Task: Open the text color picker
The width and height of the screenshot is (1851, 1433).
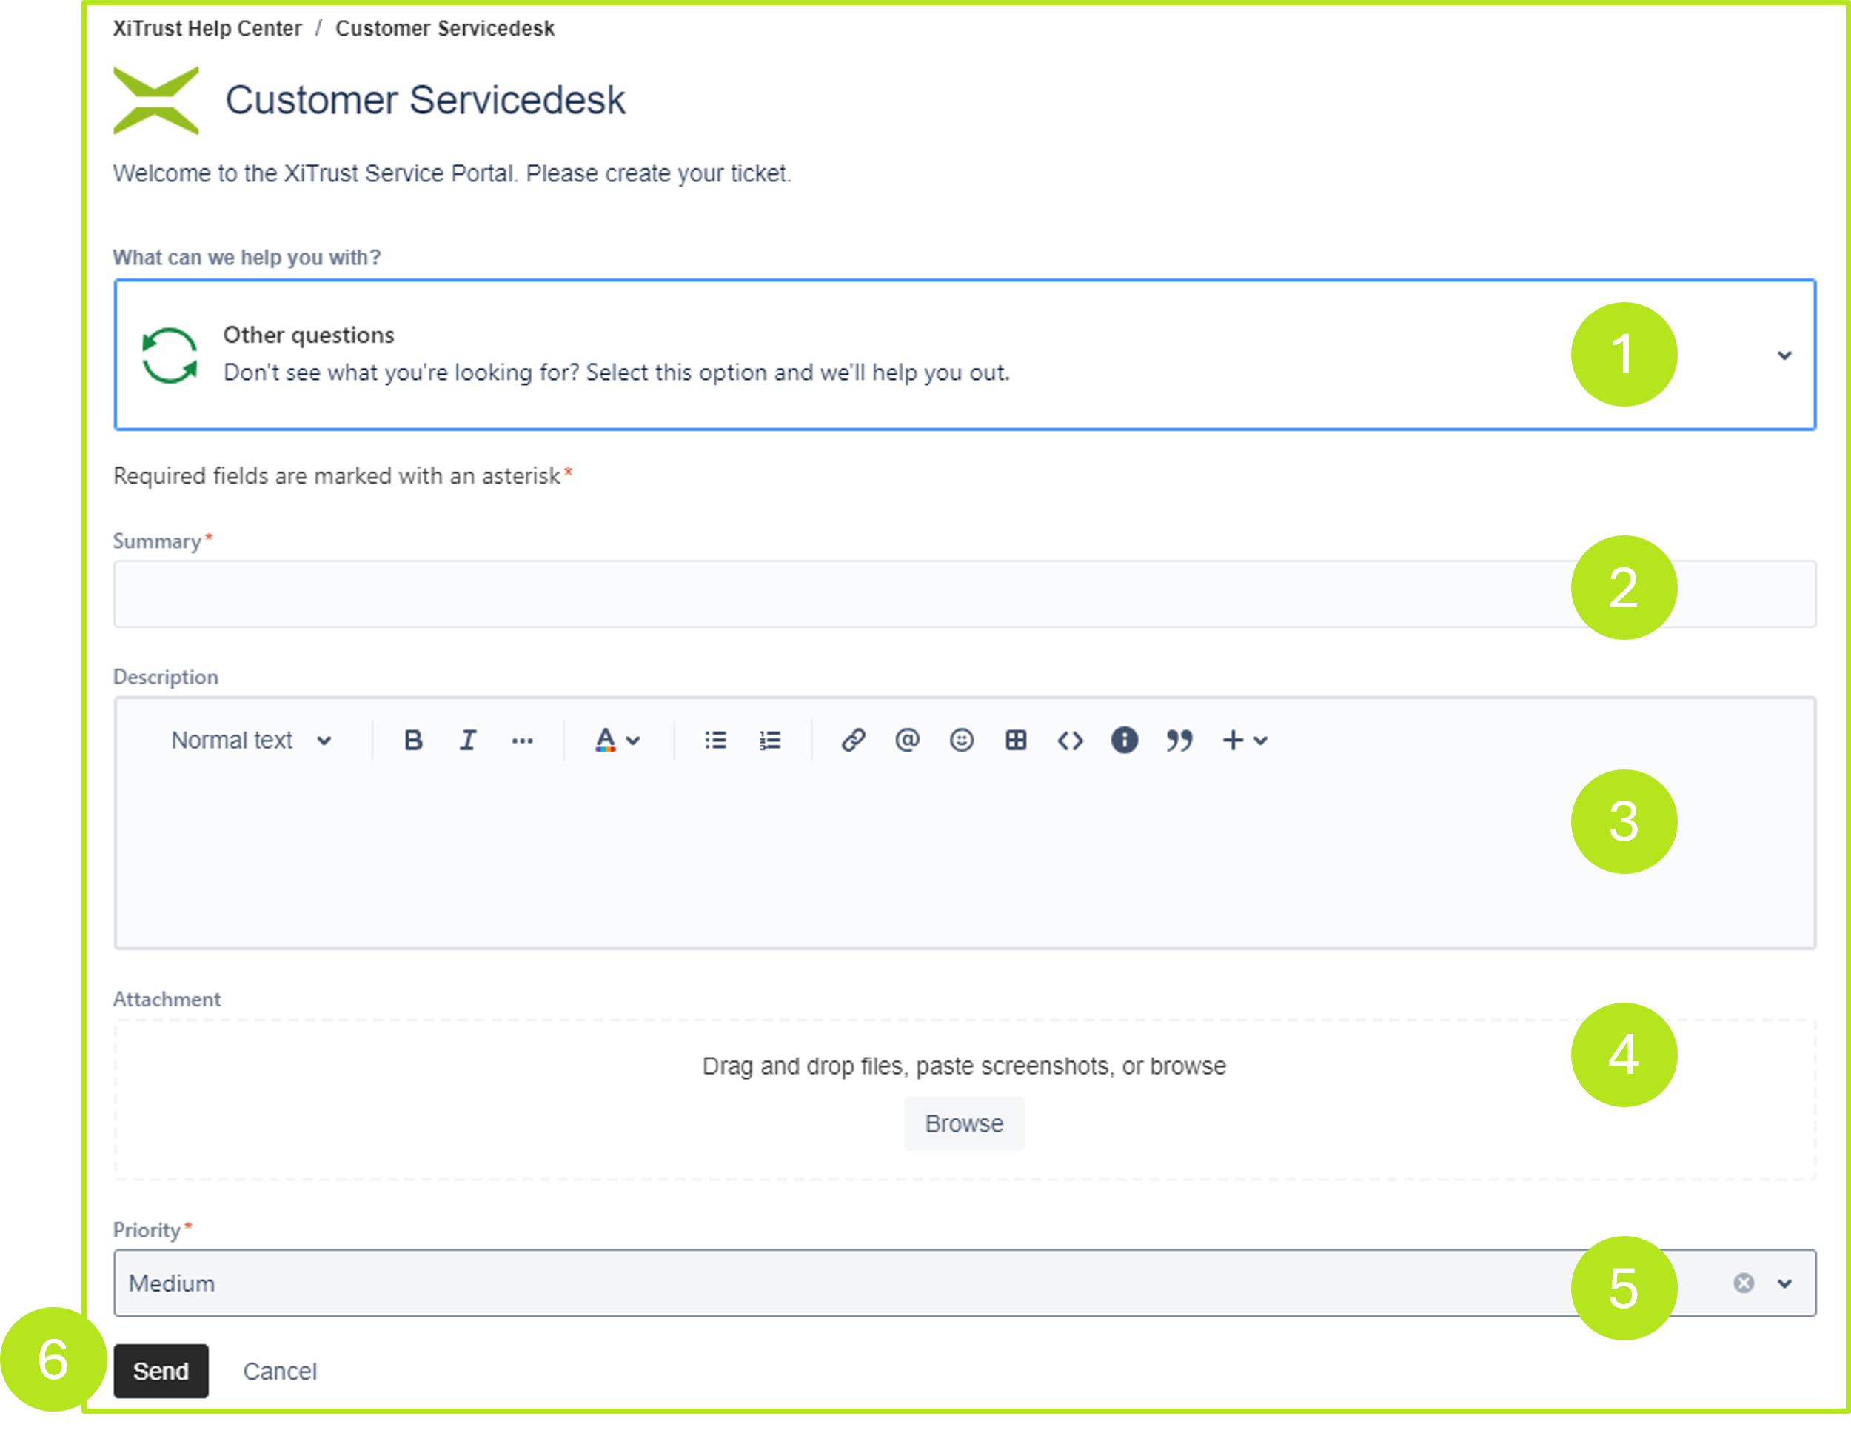Action: tap(616, 741)
